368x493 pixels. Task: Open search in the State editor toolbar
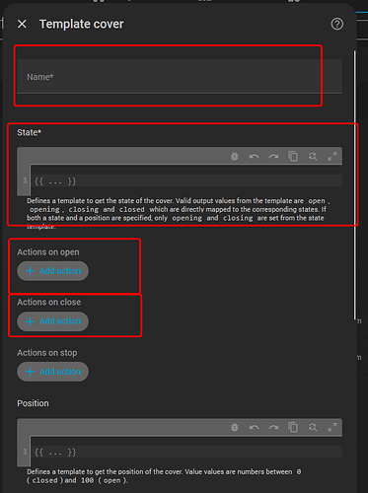313,157
